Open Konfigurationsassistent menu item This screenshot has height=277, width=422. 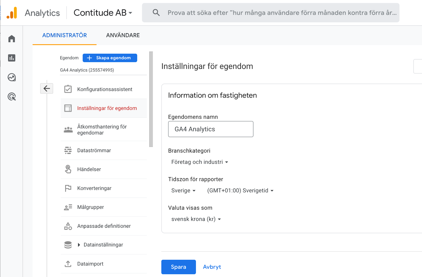click(x=104, y=89)
